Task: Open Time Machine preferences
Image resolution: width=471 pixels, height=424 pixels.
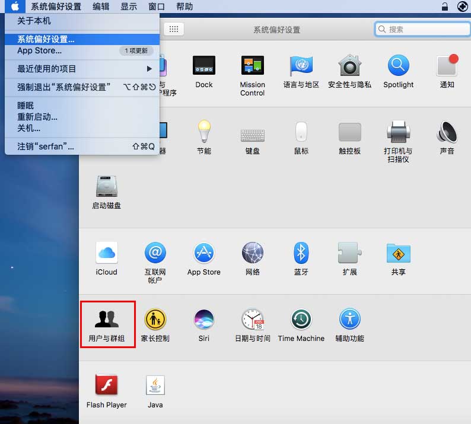Action: pyautogui.click(x=301, y=319)
